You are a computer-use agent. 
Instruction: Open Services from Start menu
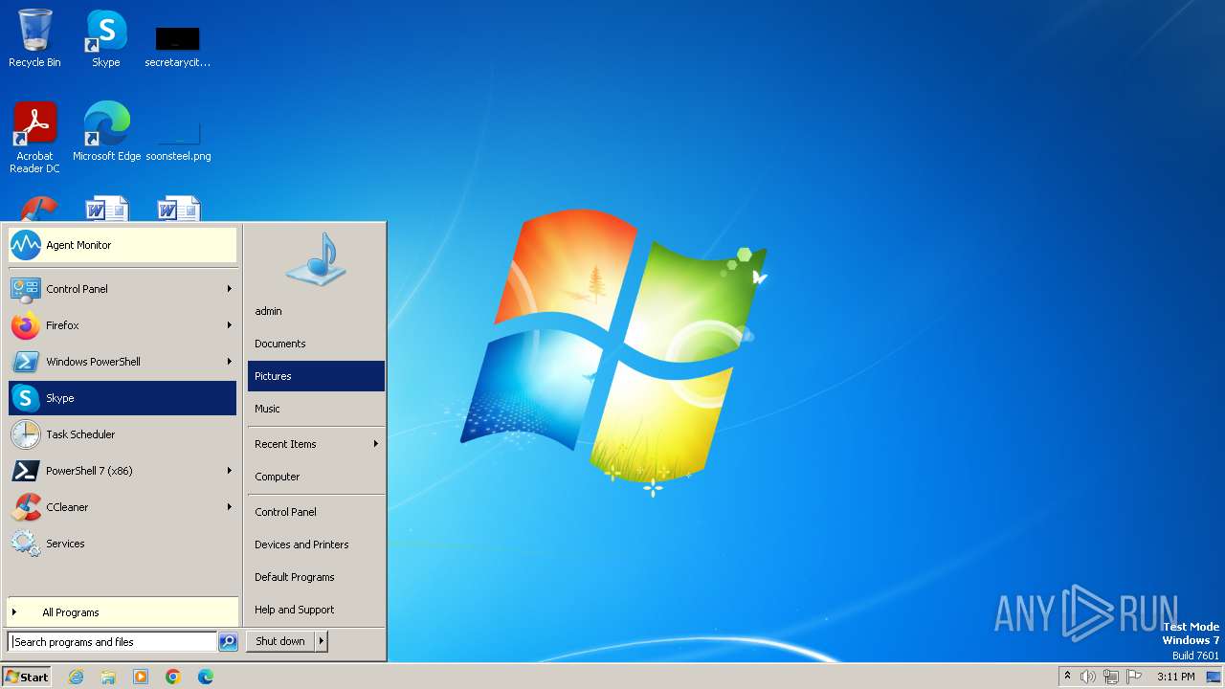tap(122, 544)
